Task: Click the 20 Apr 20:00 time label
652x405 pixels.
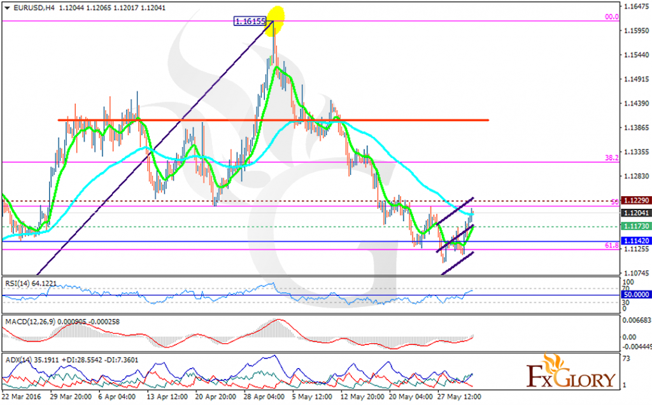Action: 215,397
